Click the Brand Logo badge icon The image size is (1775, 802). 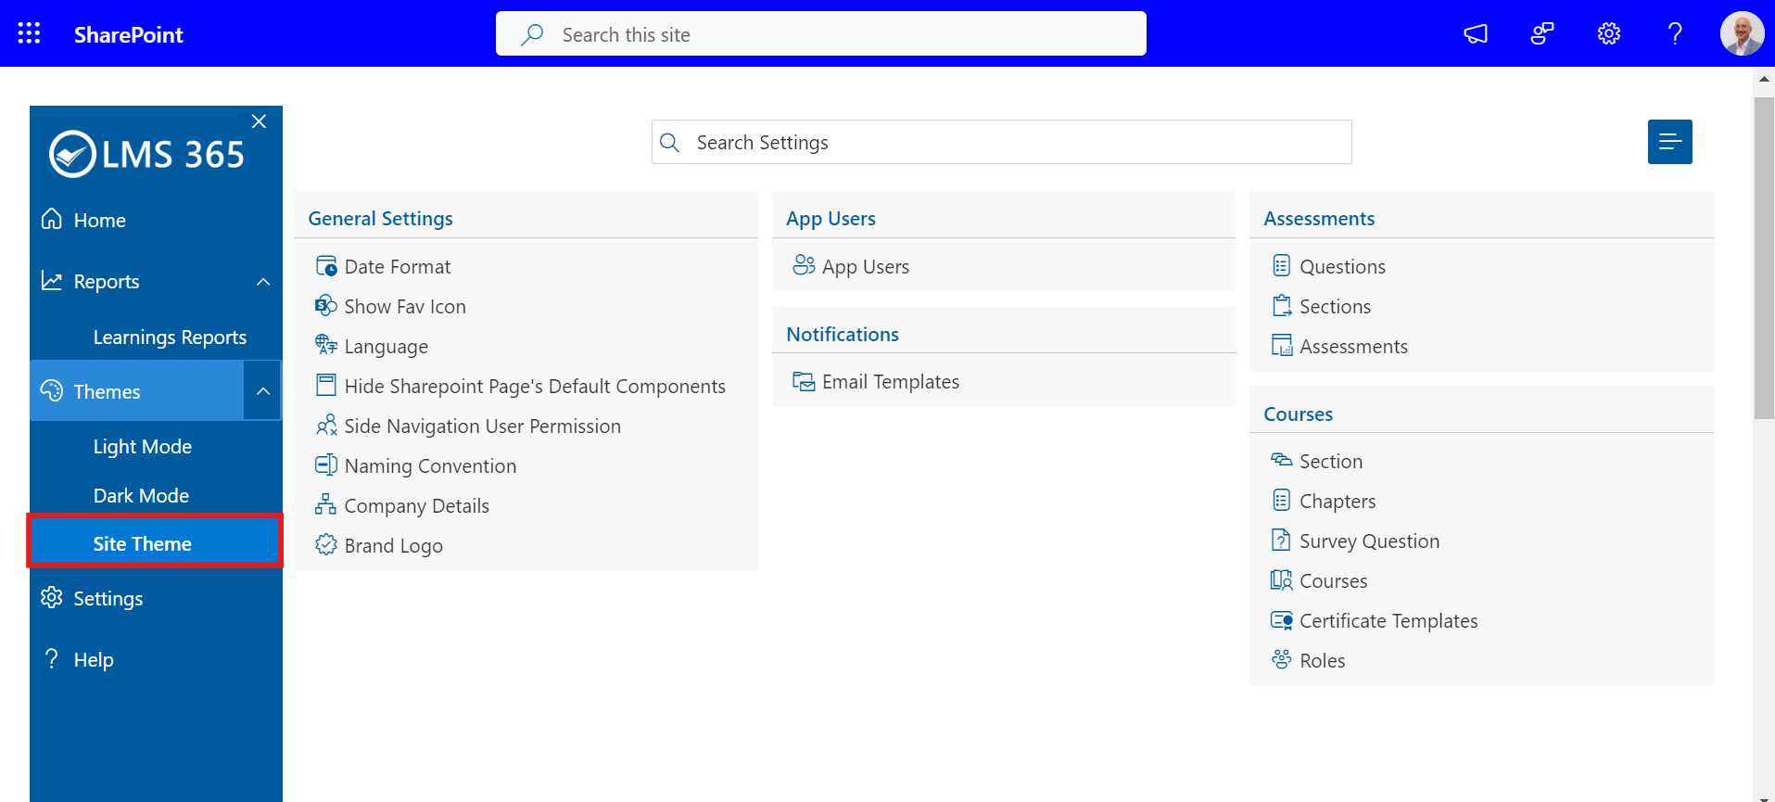pos(326,544)
